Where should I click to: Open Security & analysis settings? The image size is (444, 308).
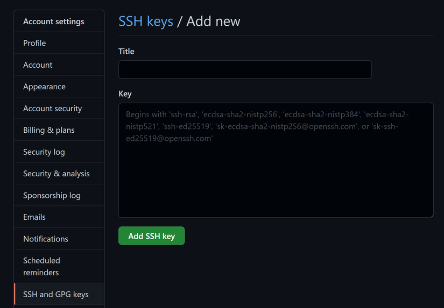click(x=56, y=174)
